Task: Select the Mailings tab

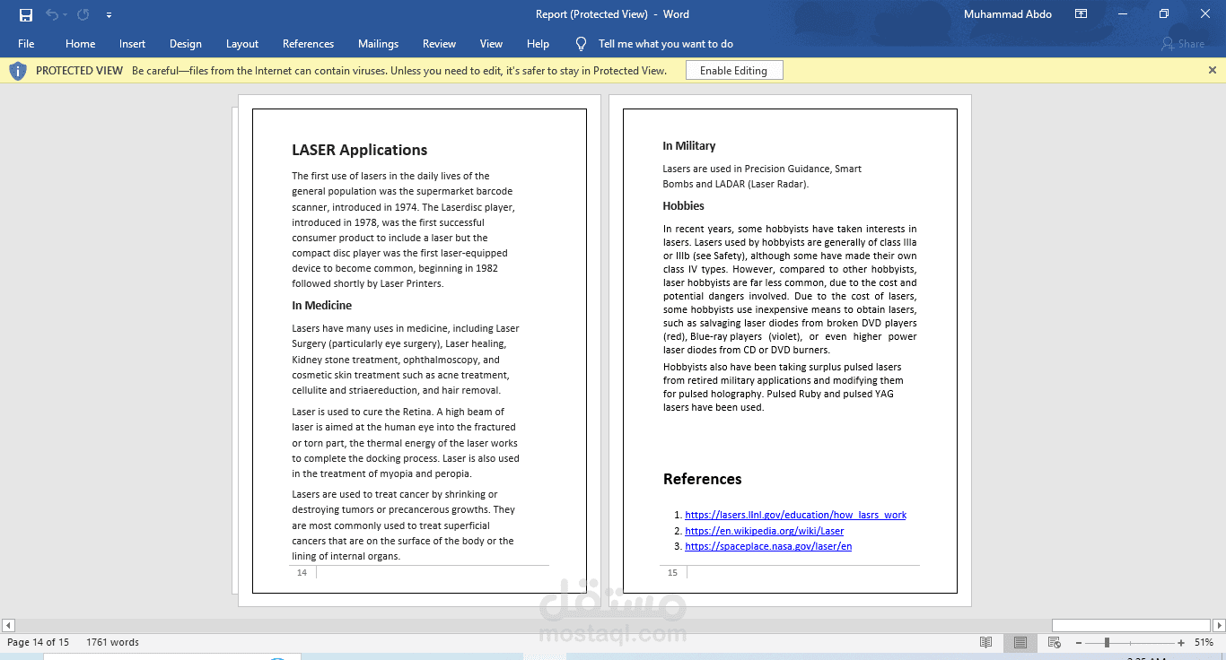Action: (378, 44)
